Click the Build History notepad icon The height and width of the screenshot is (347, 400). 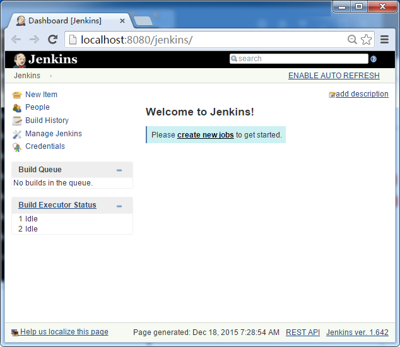coord(17,121)
